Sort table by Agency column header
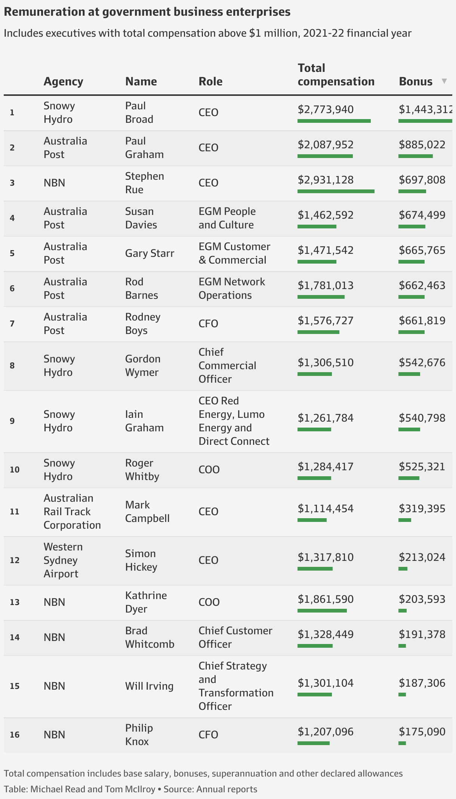 63,81
